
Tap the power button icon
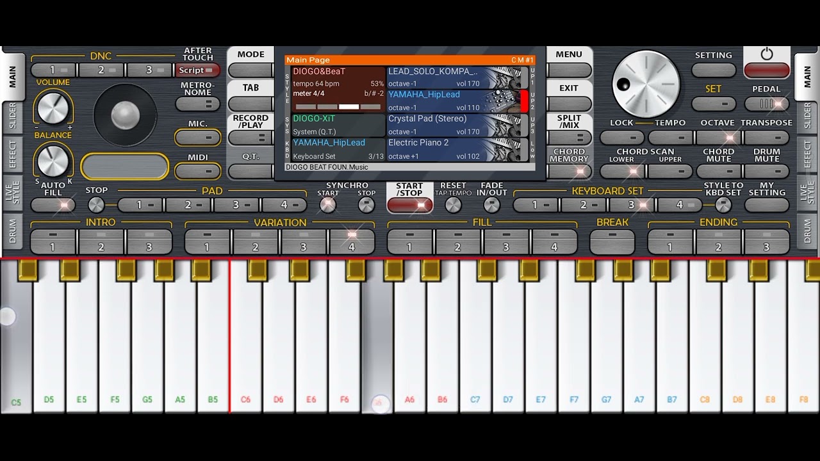pyautogui.click(x=767, y=54)
